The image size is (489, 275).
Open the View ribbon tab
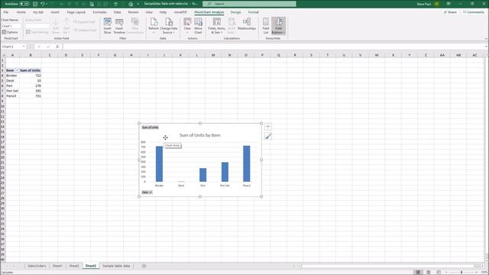click(149, 12)
